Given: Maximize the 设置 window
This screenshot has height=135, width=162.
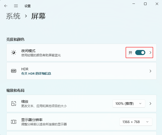Looking at the screenshot, I should tap(145, 4).
